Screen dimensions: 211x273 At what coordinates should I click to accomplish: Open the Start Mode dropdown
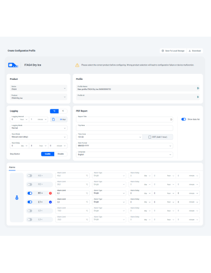[x=38, y=137]
